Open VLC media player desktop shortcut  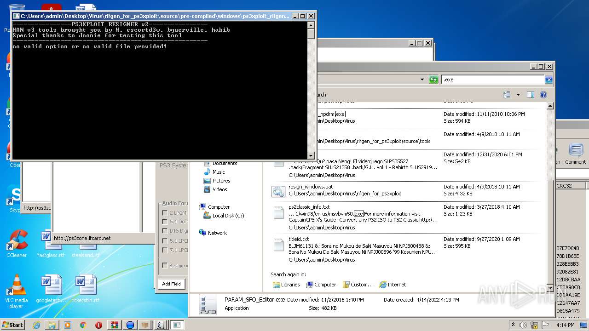point(17,291)
